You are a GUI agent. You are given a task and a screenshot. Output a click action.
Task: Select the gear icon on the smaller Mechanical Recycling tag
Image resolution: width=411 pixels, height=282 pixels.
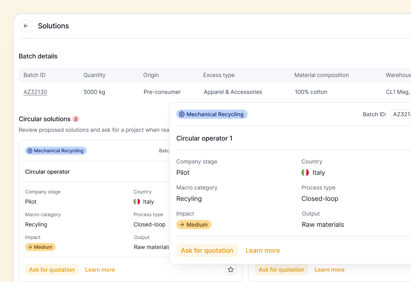coord(30,151)
